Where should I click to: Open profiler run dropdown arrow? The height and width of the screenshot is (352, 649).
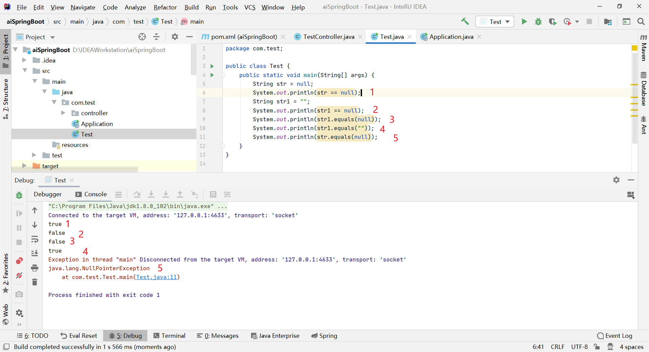(577, 22)
